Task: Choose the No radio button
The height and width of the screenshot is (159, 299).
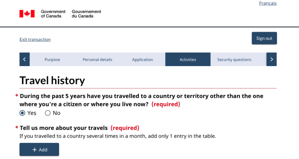Action: (x=48, y=113)
